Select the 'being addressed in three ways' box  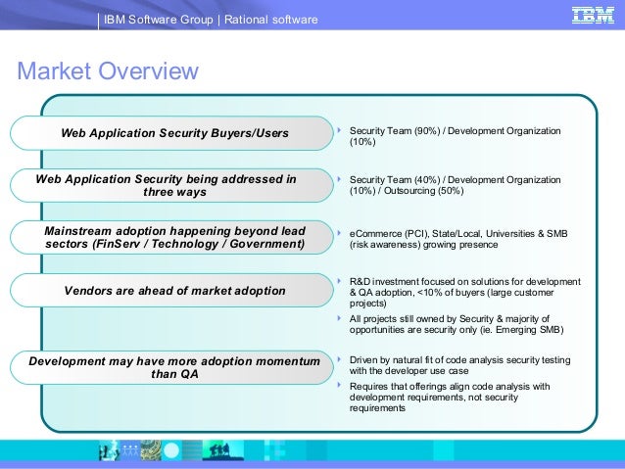[171, 186]
